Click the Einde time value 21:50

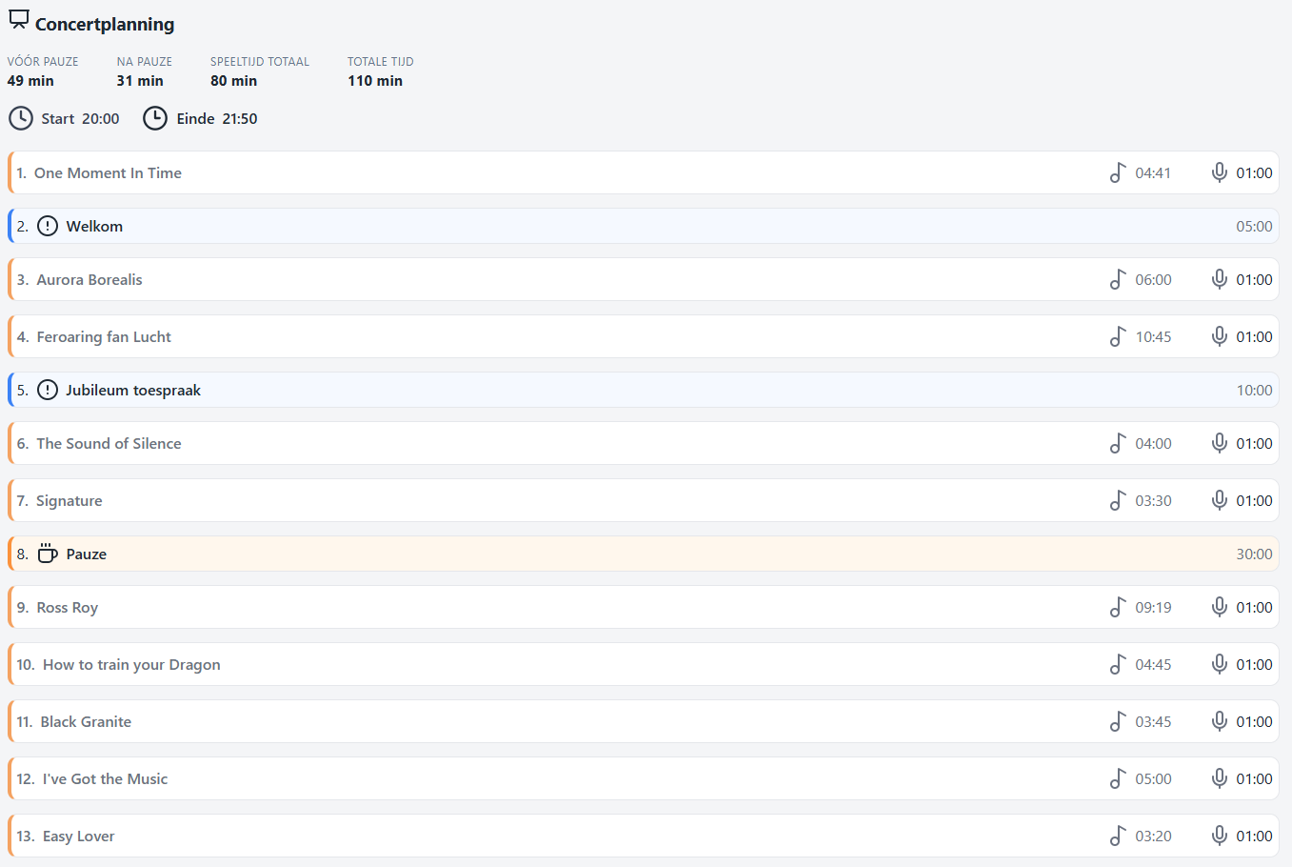pos(240,118)
